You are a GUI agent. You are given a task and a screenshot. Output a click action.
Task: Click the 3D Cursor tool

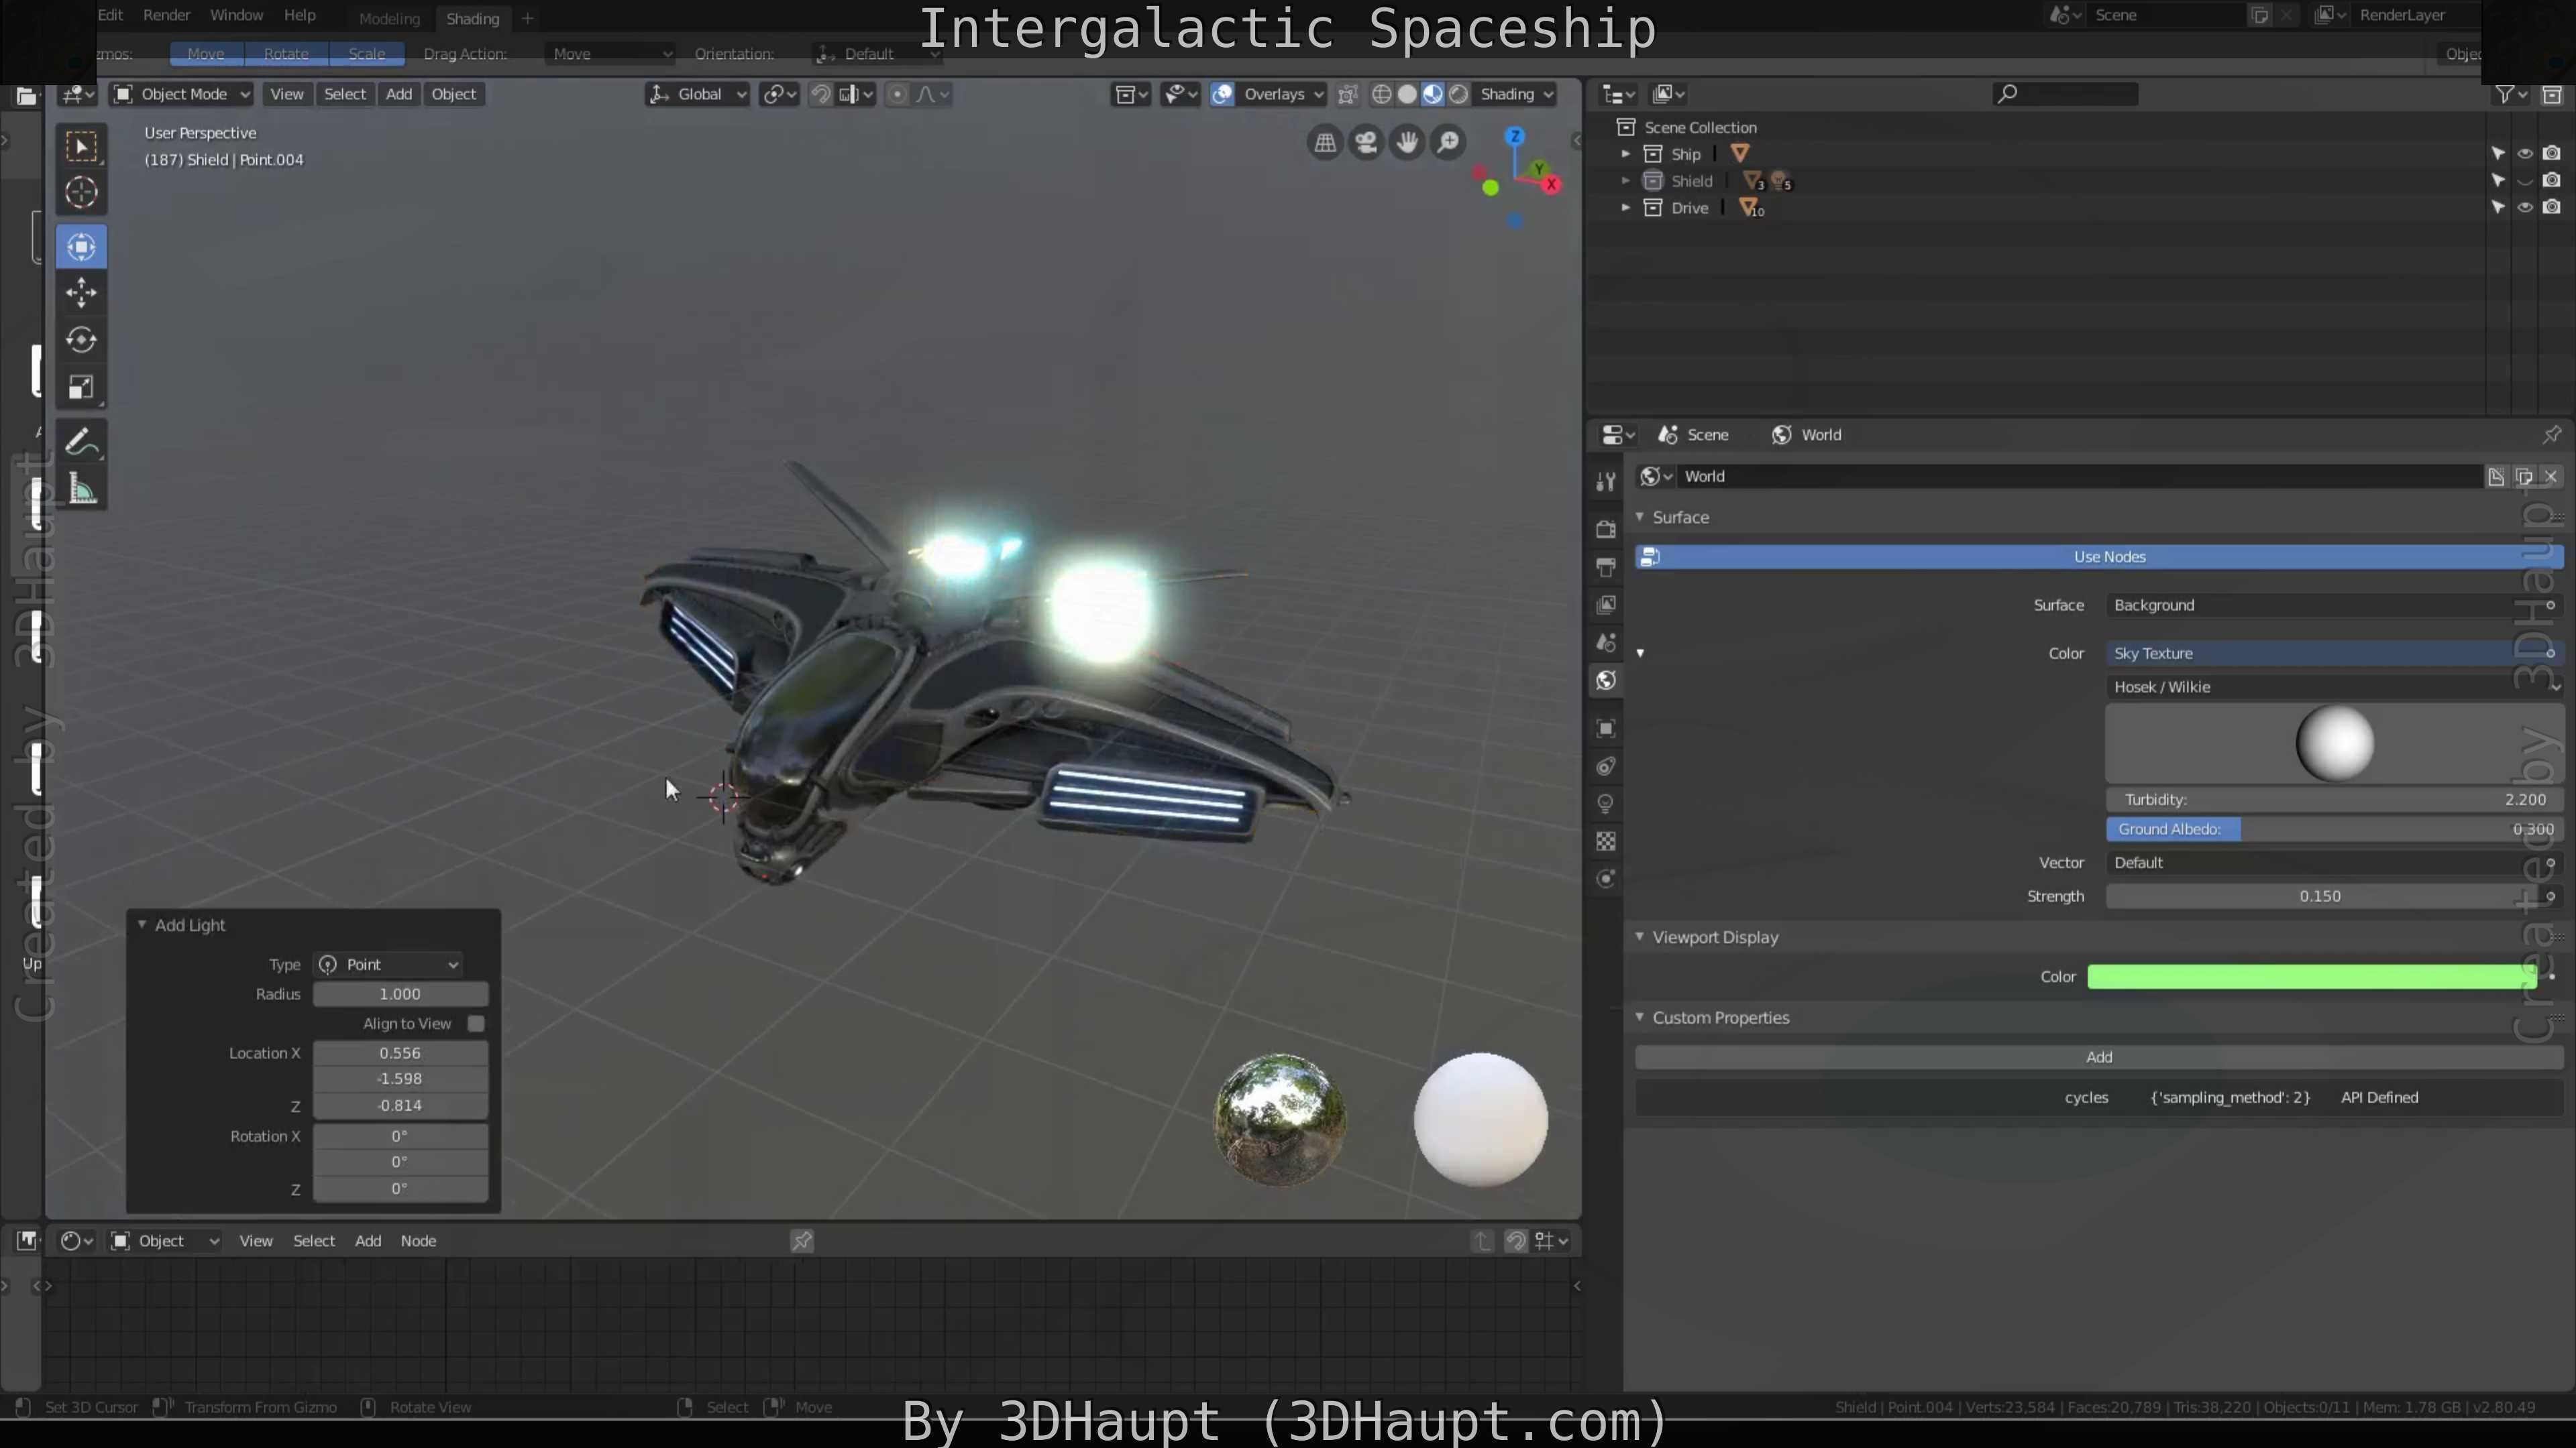coord(81,193)
